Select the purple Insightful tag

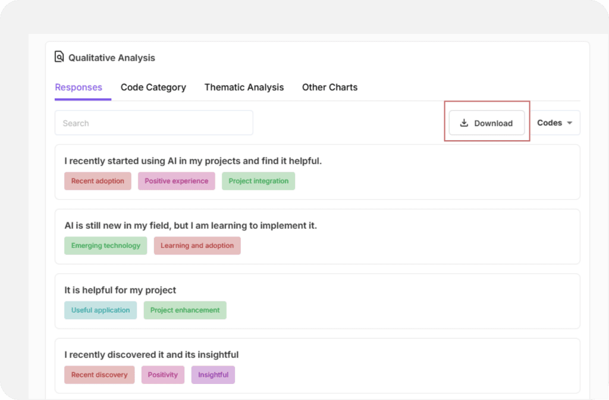point(213,375)
